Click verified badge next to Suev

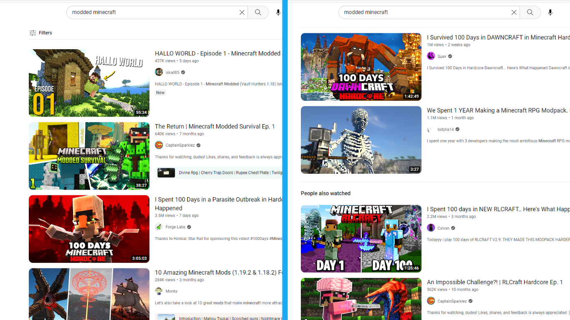pyautogui.click(x=450, y=56)
